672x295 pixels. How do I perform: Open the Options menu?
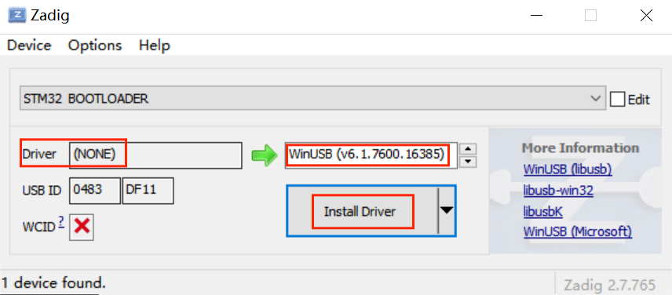click(x=95, y=46)
